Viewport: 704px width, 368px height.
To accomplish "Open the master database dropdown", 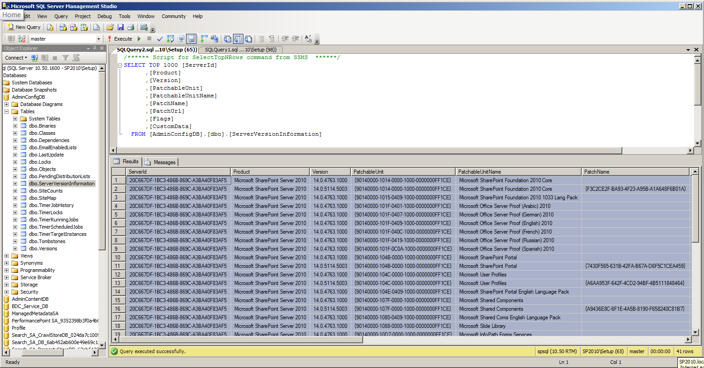I will (98, 39).
